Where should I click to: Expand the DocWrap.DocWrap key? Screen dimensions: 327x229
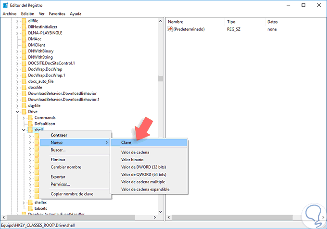click(17, 69)
